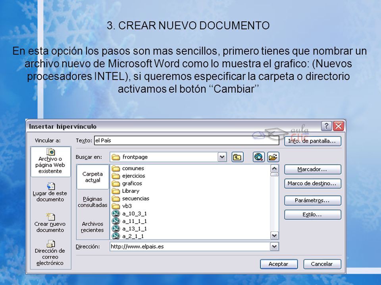Screen dimensions: 381x285
Task: Click the a_11_1_1 web file icon
Action: pyautogui.click(x=116, y=221)
